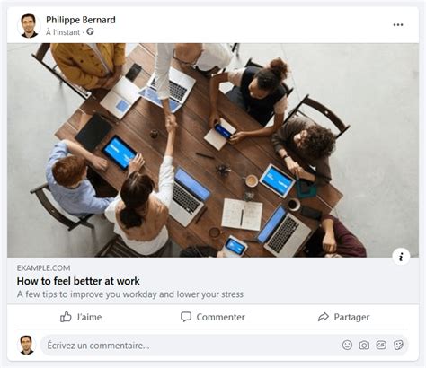The height and width of the screenshot is (368, 426).
Task: Open the three-dot post options menu
Action: tap(398, 25)
